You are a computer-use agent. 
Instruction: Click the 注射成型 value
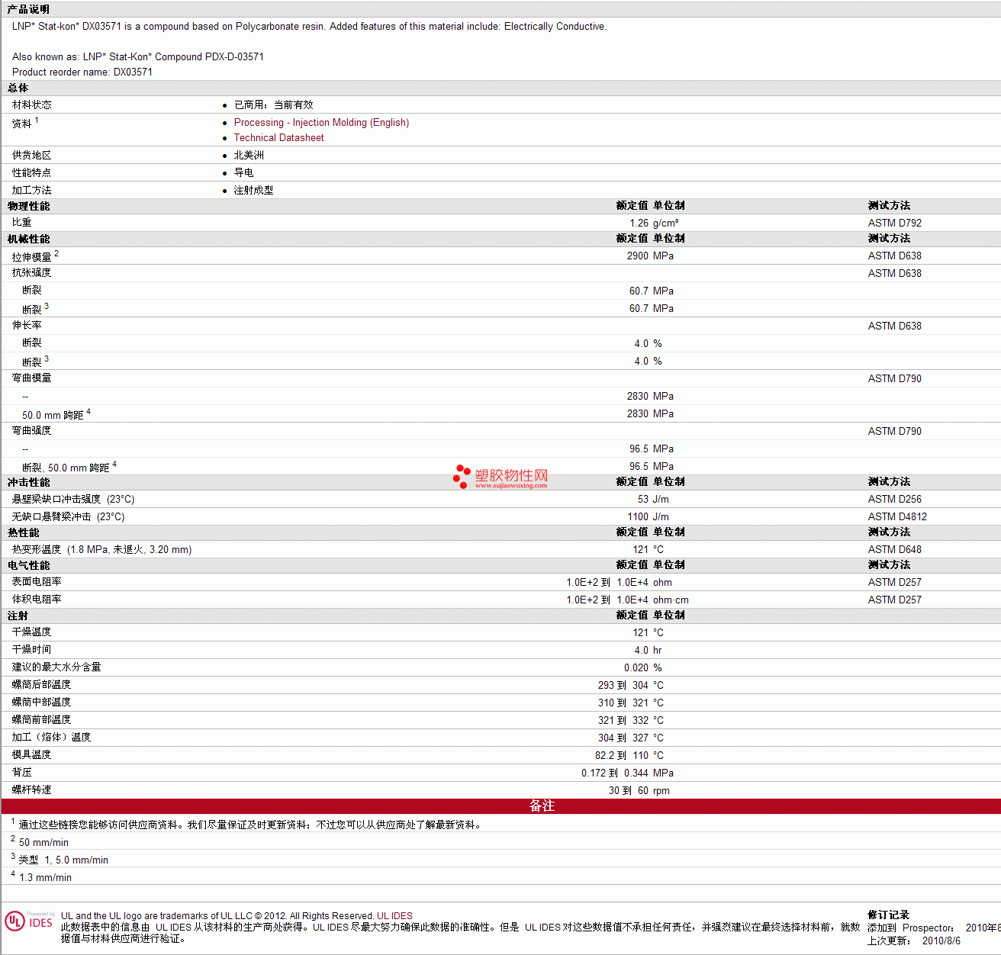pos(253,191)
